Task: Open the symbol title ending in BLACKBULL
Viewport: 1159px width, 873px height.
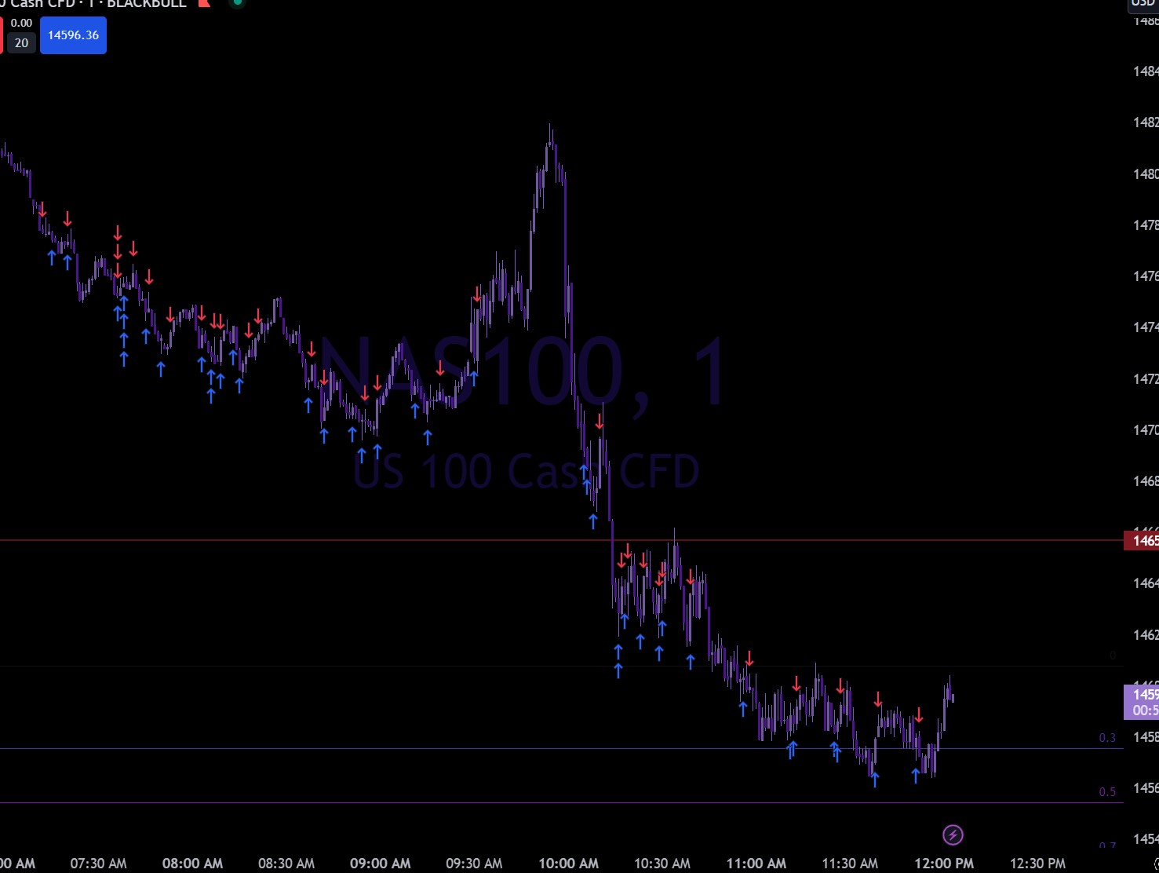Action: click(94, 4)
